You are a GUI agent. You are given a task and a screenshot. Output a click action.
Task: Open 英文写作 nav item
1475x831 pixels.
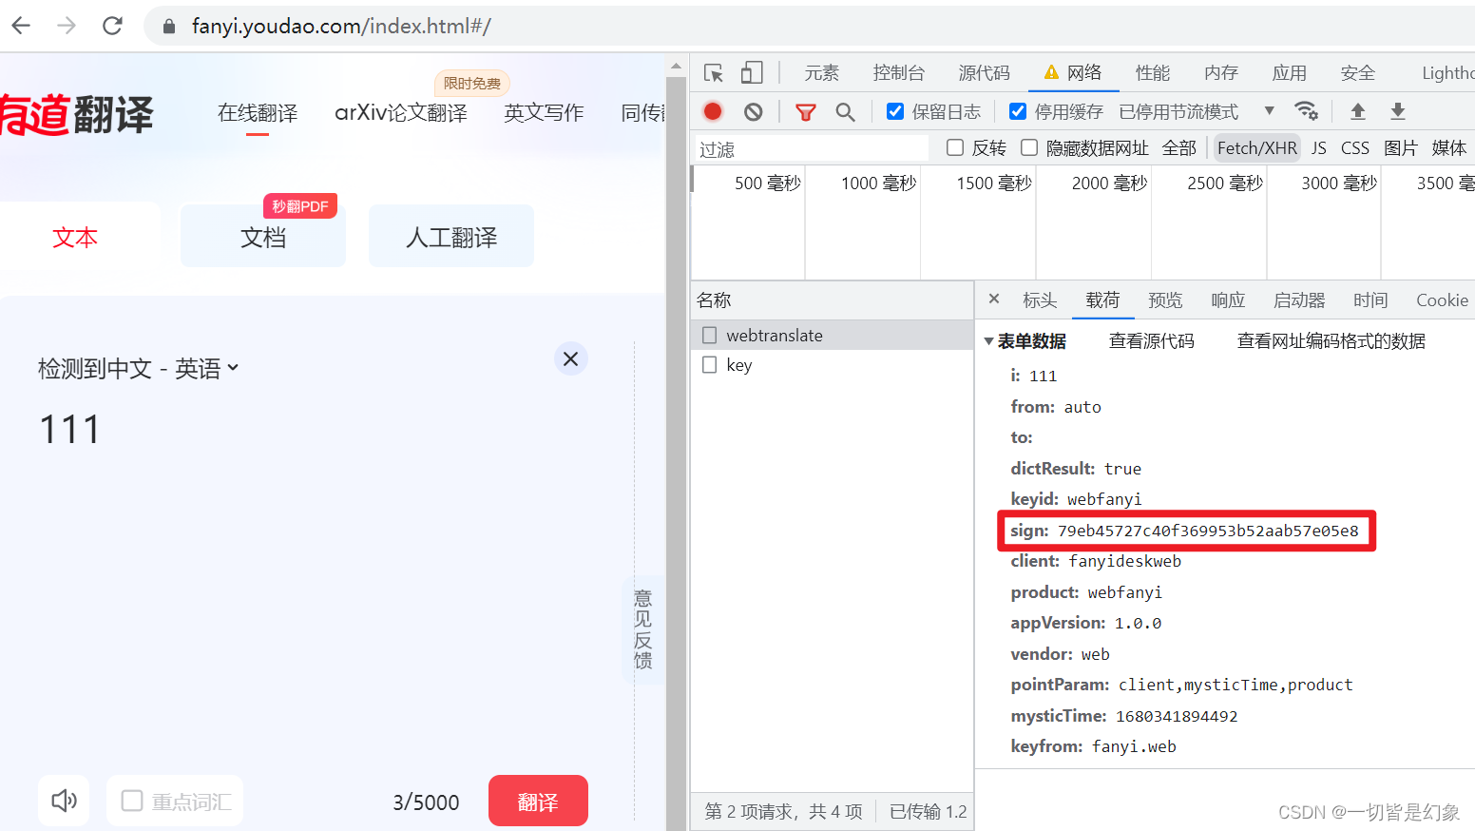(544, 113)
